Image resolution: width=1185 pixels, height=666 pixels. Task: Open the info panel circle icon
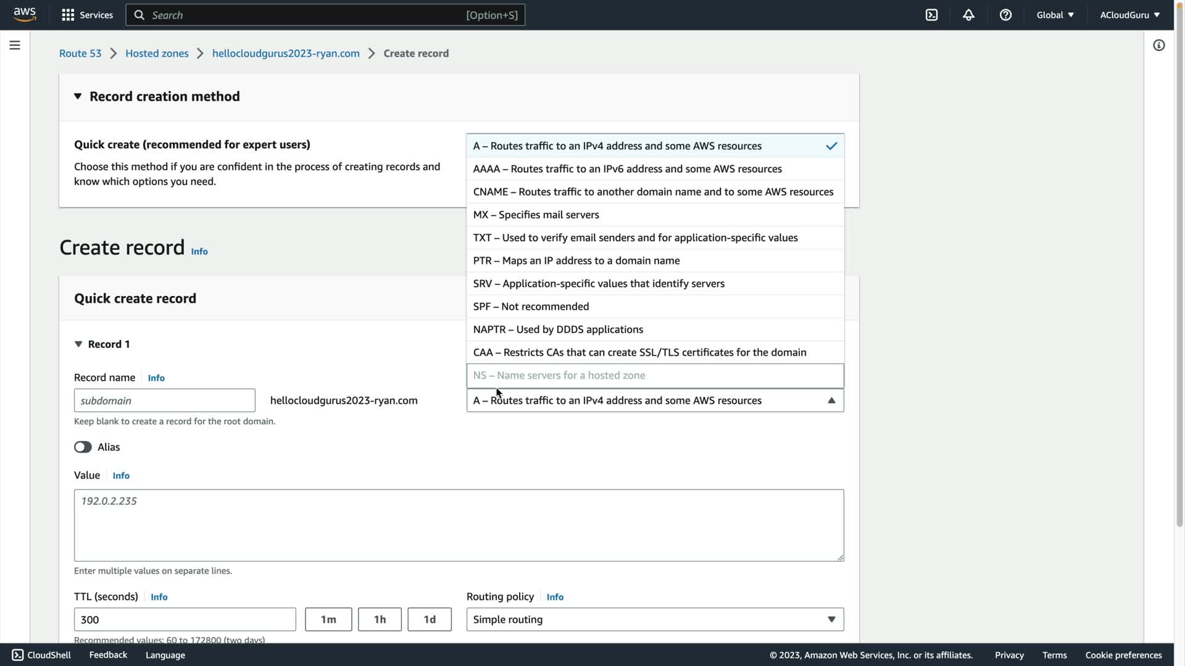tap(1158, 45)
